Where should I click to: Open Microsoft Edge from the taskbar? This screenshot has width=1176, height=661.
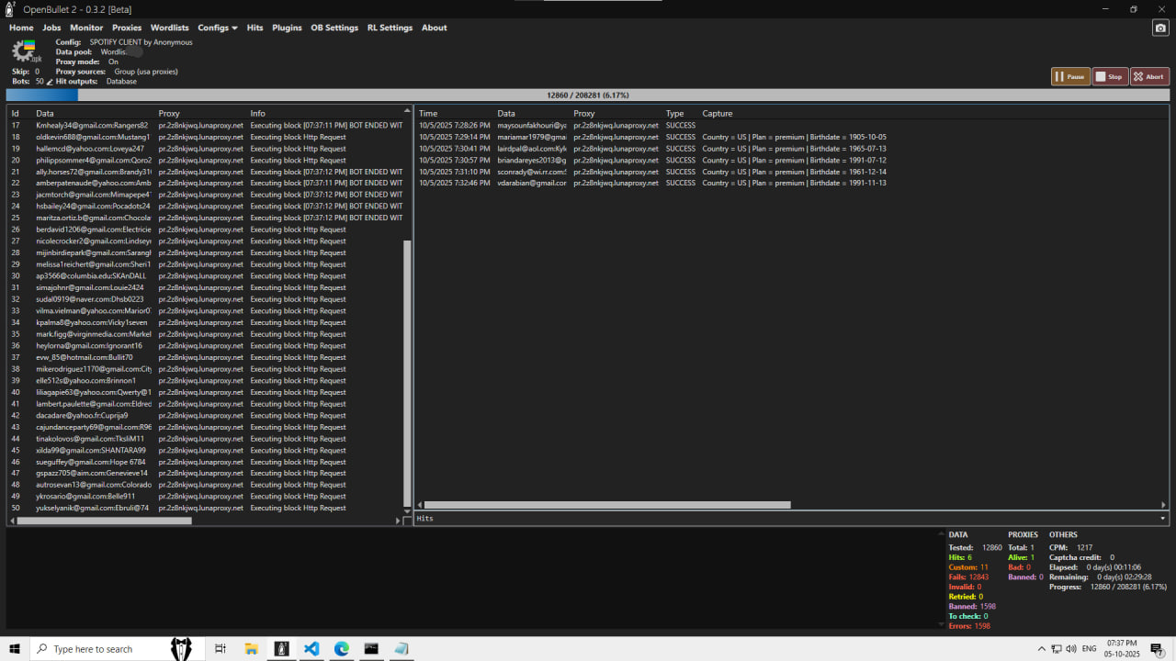[341, 649]
